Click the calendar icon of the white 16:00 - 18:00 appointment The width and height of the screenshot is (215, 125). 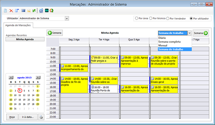coord(93,87)
